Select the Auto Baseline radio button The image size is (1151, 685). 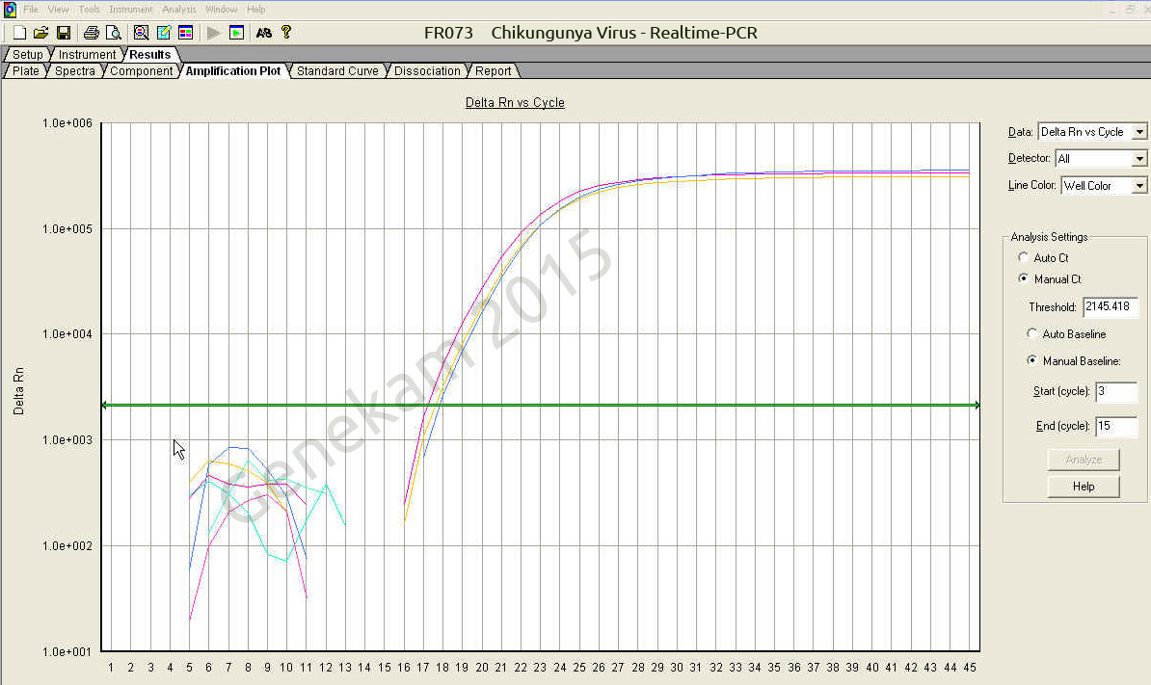(1032, 334)
